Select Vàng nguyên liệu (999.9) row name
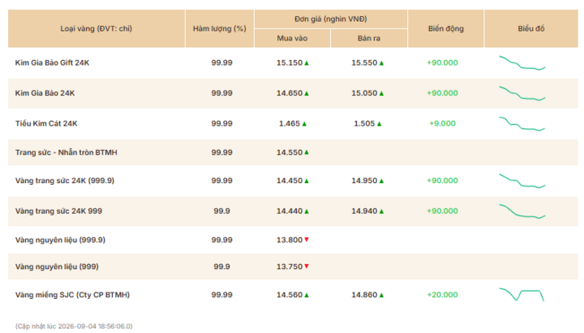Viewport: 584px width, 333px height. 60,240
